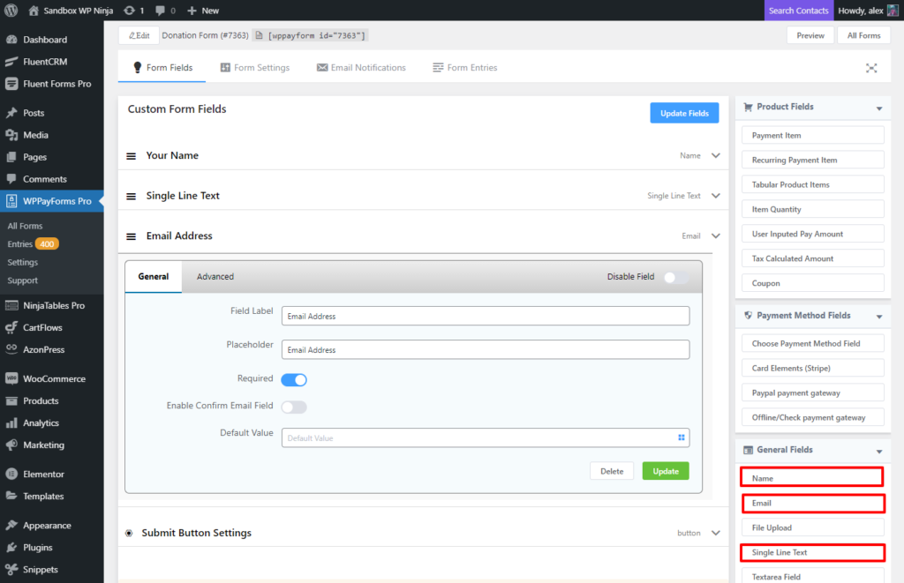Click the fullscreen expand icon
904x583 pixels.
click(871, 68)
